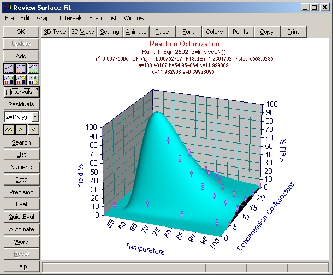333x275 pixels.
Task: Click the double yellow triangle icon
Action: pos(9,129)
